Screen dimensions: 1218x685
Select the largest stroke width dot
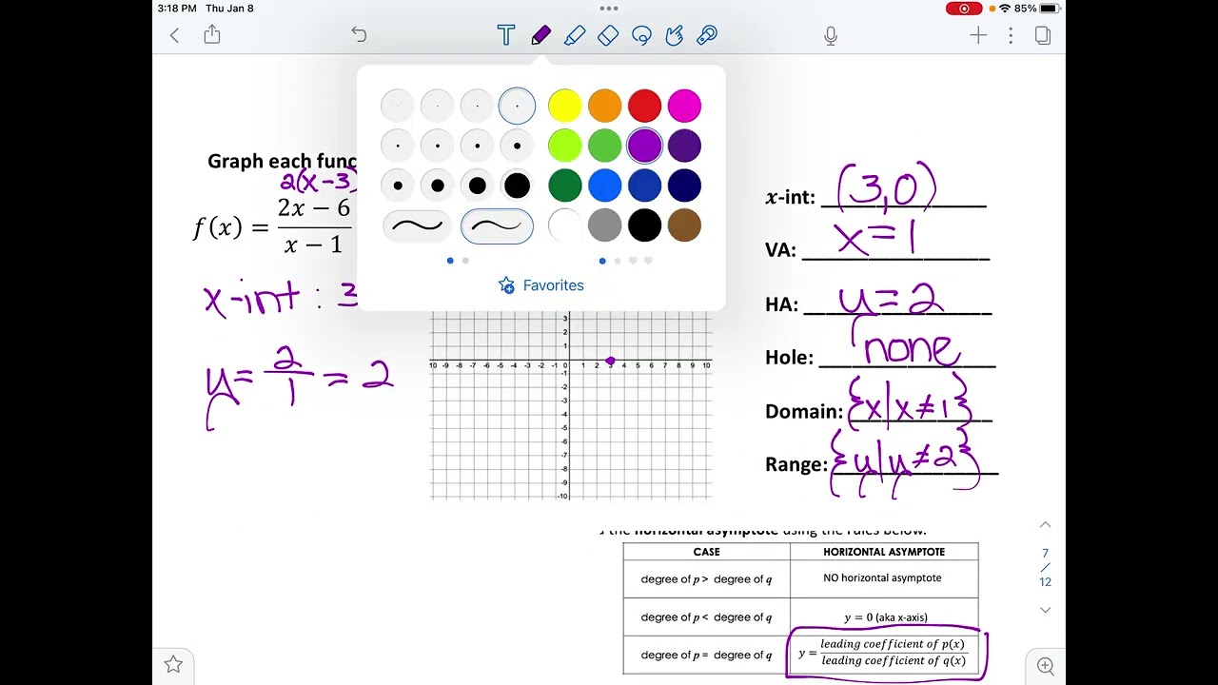517,186
